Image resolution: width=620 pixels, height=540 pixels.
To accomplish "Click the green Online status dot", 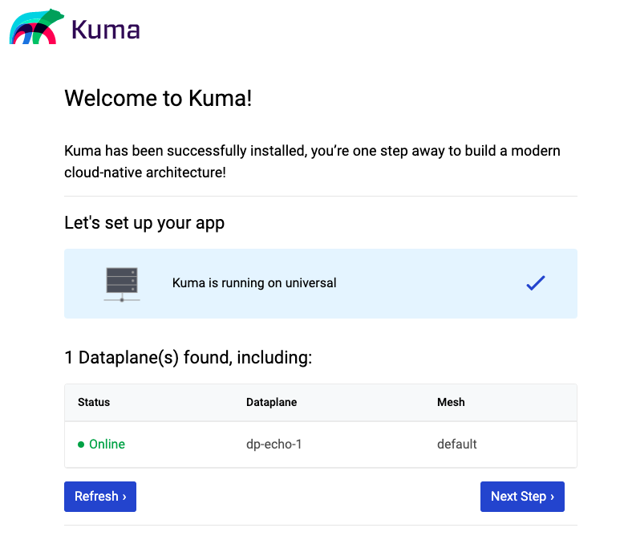I will click(x=81, y=445).
